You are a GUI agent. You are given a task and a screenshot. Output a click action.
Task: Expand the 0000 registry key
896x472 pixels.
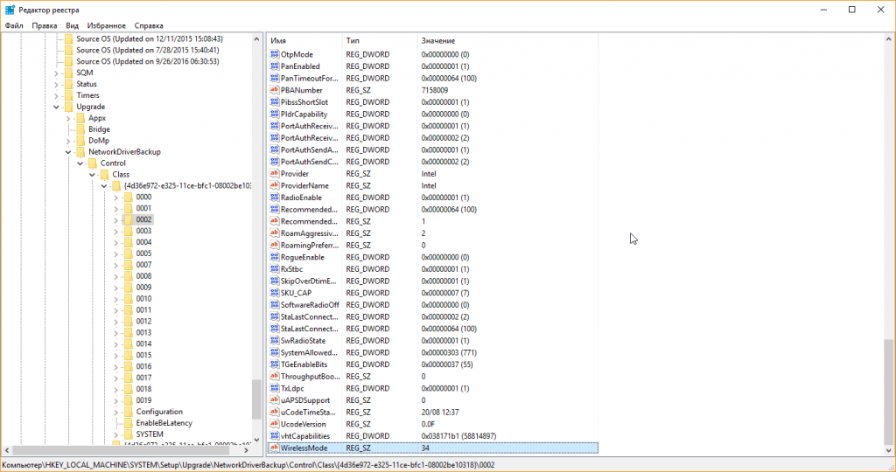click(x=116, y=198)
